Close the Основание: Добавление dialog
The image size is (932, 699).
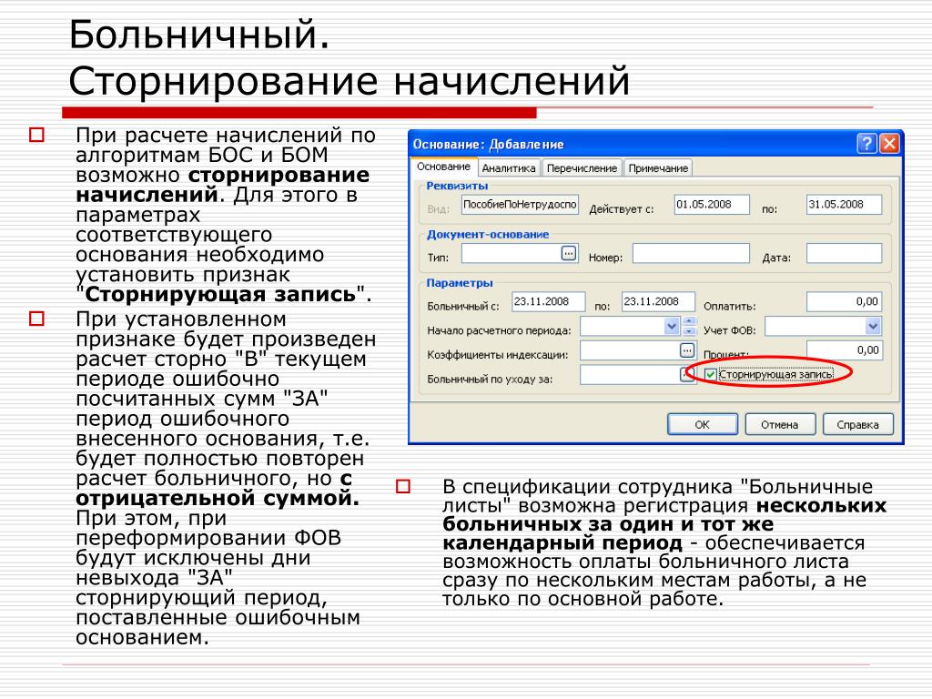click(889, 144)
